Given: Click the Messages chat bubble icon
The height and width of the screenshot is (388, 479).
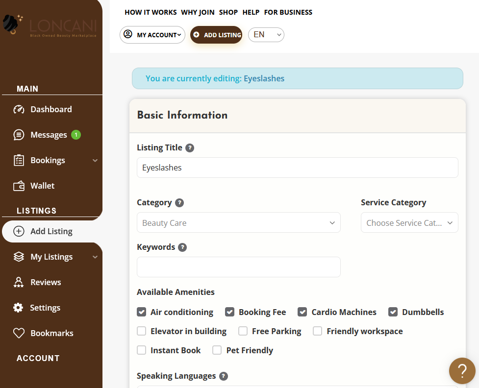Looking at the screenshot, I should click(x=19, y=135).
